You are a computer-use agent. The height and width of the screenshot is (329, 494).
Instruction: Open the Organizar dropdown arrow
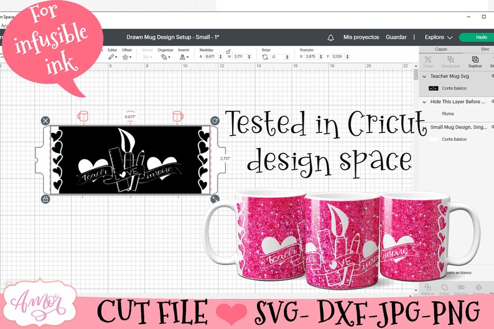click(169, 57)
